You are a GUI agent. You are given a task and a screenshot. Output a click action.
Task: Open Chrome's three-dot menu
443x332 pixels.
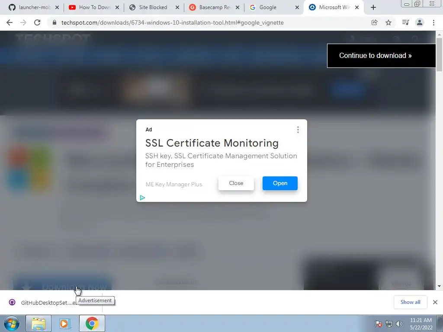pos(433,22)
